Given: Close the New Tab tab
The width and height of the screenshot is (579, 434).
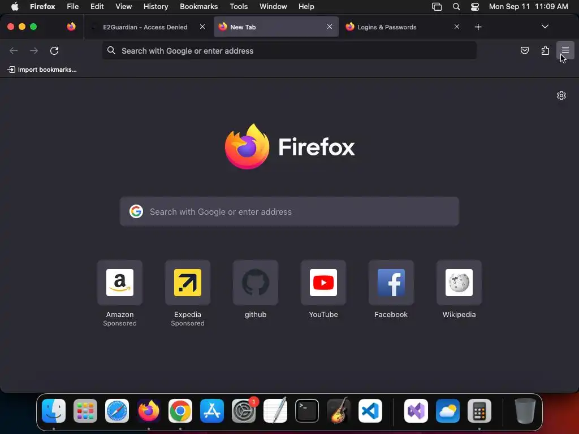Looking at the screenshot, I should [x=330, y=27].
